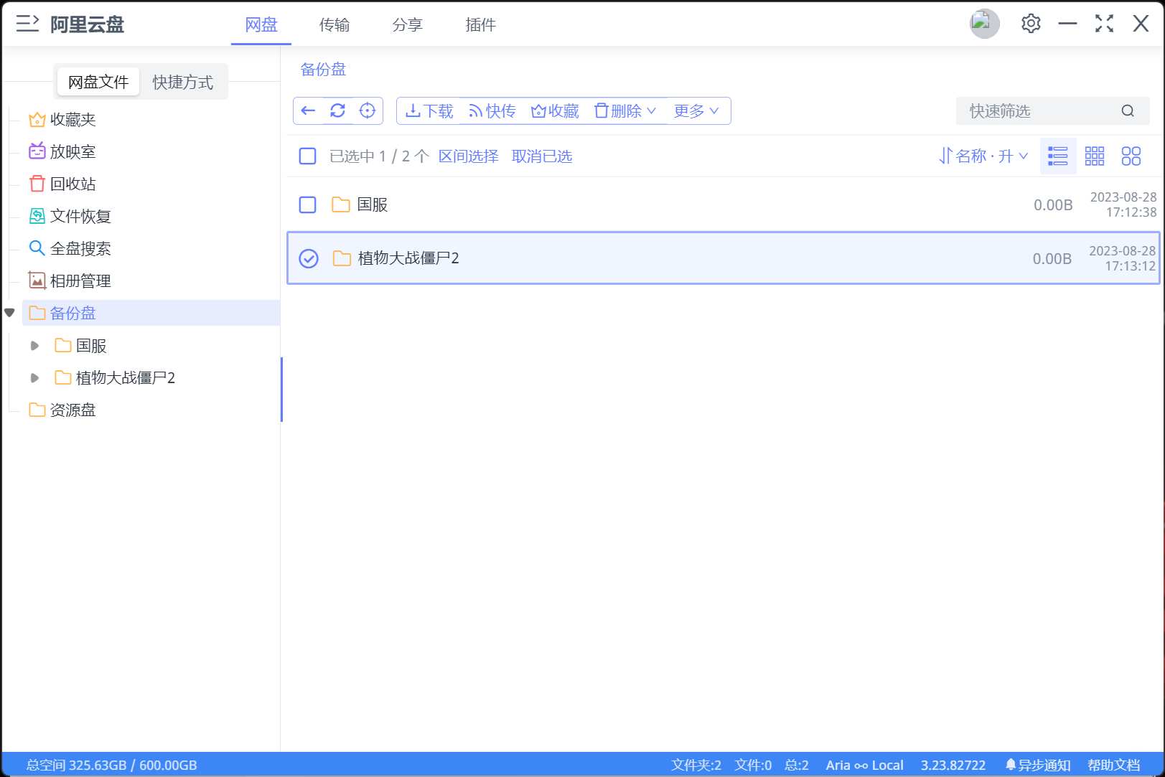Collapse the sidebar via the menu toggle icon

[27, 24]
